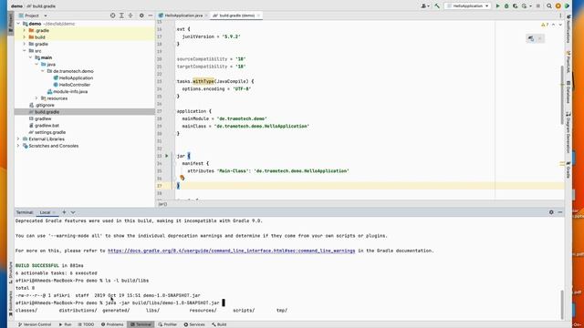This screenshot has width=584, height=328.
Task: Hide the Terminal tool window
Action: point(560,212)
